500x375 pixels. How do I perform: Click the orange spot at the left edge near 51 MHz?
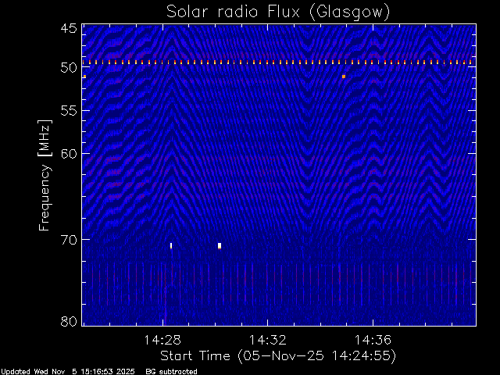(x=84, y=77)
